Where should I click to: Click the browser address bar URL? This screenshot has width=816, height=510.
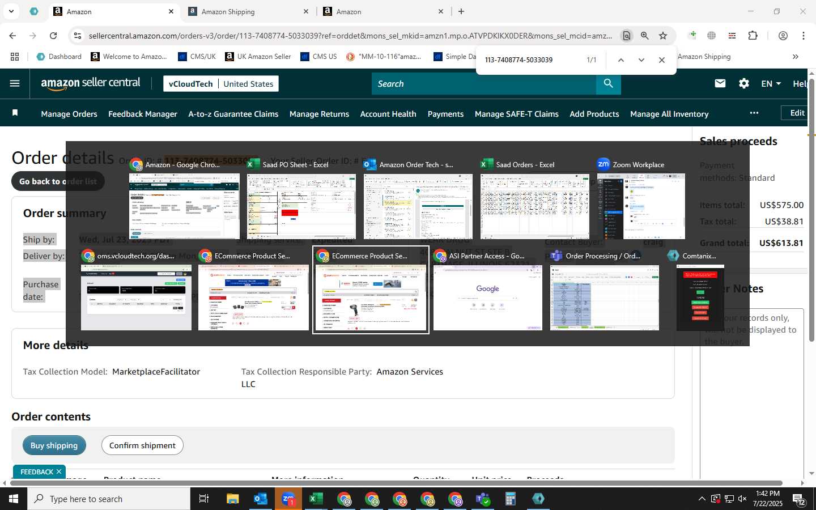(350, 36)
